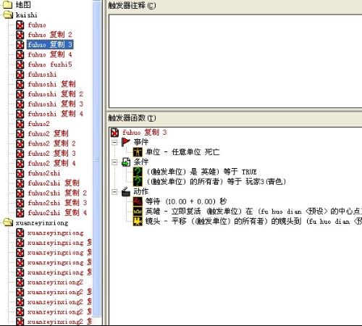
Task: Click the clapperboard Actions icon
Action: (126, 192)
